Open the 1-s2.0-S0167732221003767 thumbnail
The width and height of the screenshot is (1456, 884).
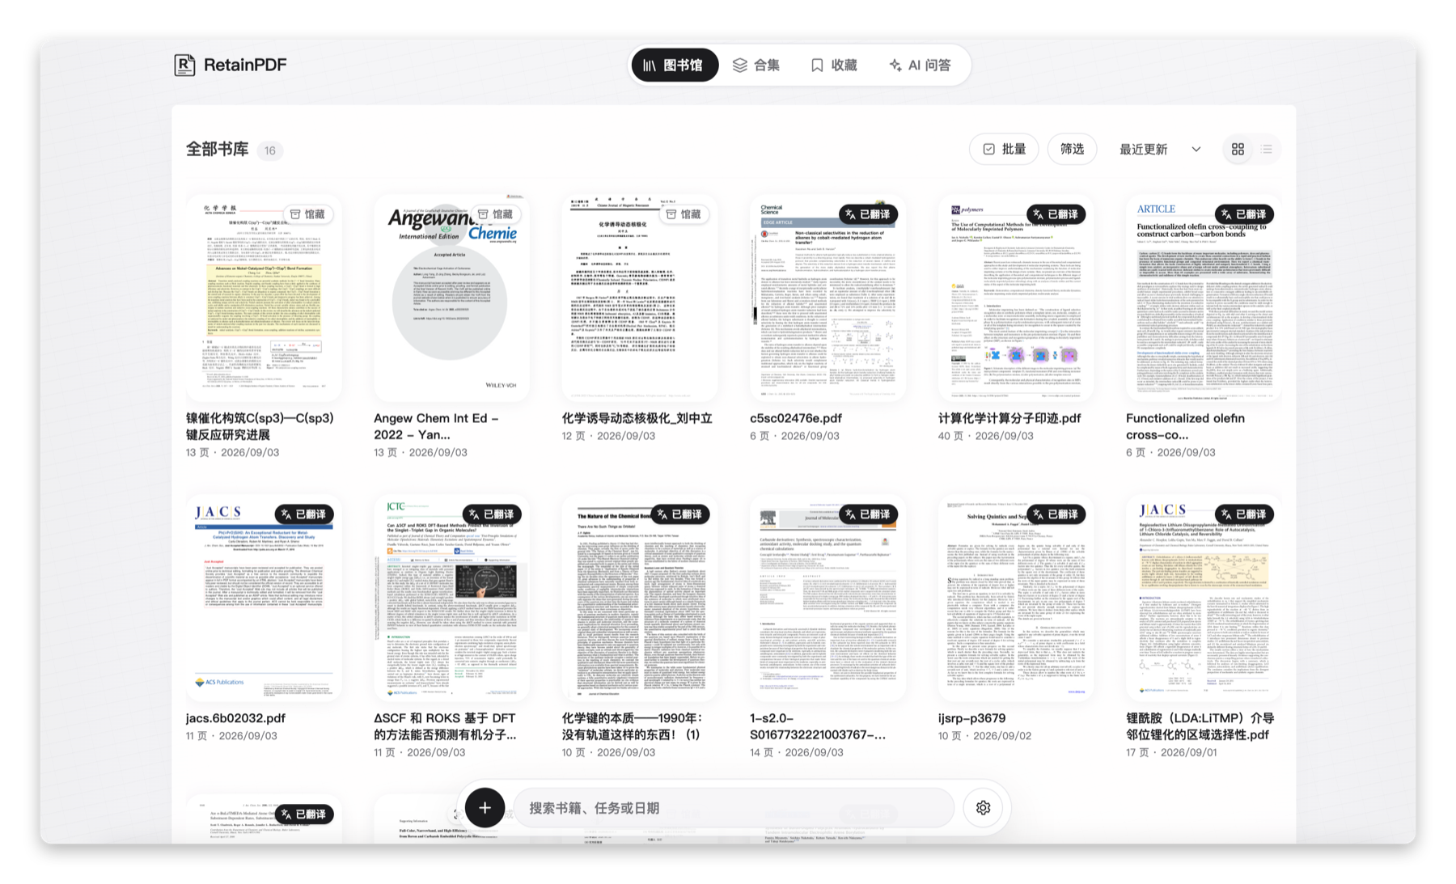[x=827, y=598]
